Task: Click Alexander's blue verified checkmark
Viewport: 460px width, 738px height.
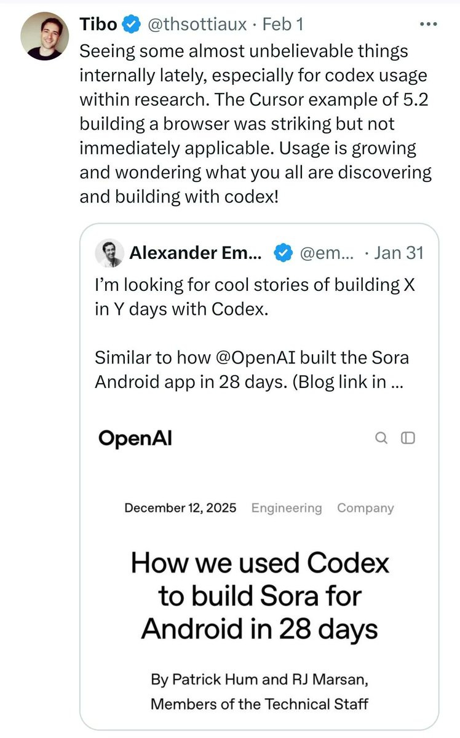Action: pos(282,253)
